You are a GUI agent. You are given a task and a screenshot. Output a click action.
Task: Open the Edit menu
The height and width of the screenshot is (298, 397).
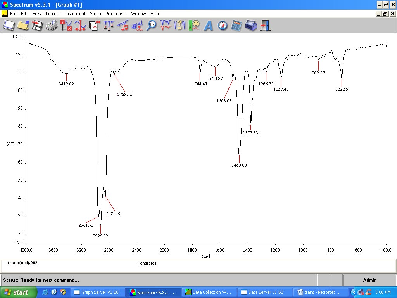[x=24, y=14]
